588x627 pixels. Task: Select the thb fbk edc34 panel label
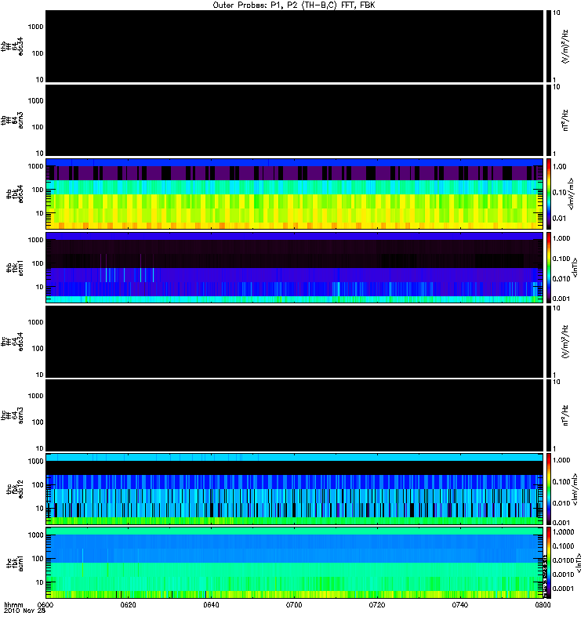click(14, 194)
